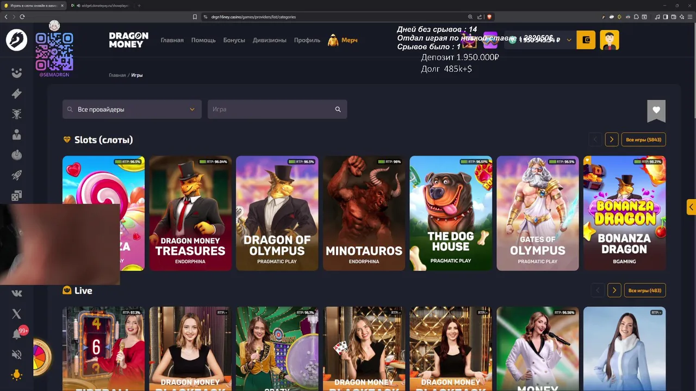
Task: Open the VK social link icon
Action: click(x=17, y=293)
